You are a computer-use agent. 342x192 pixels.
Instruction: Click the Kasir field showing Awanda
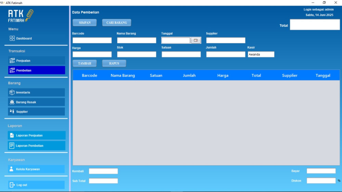[x=261, y=54]
